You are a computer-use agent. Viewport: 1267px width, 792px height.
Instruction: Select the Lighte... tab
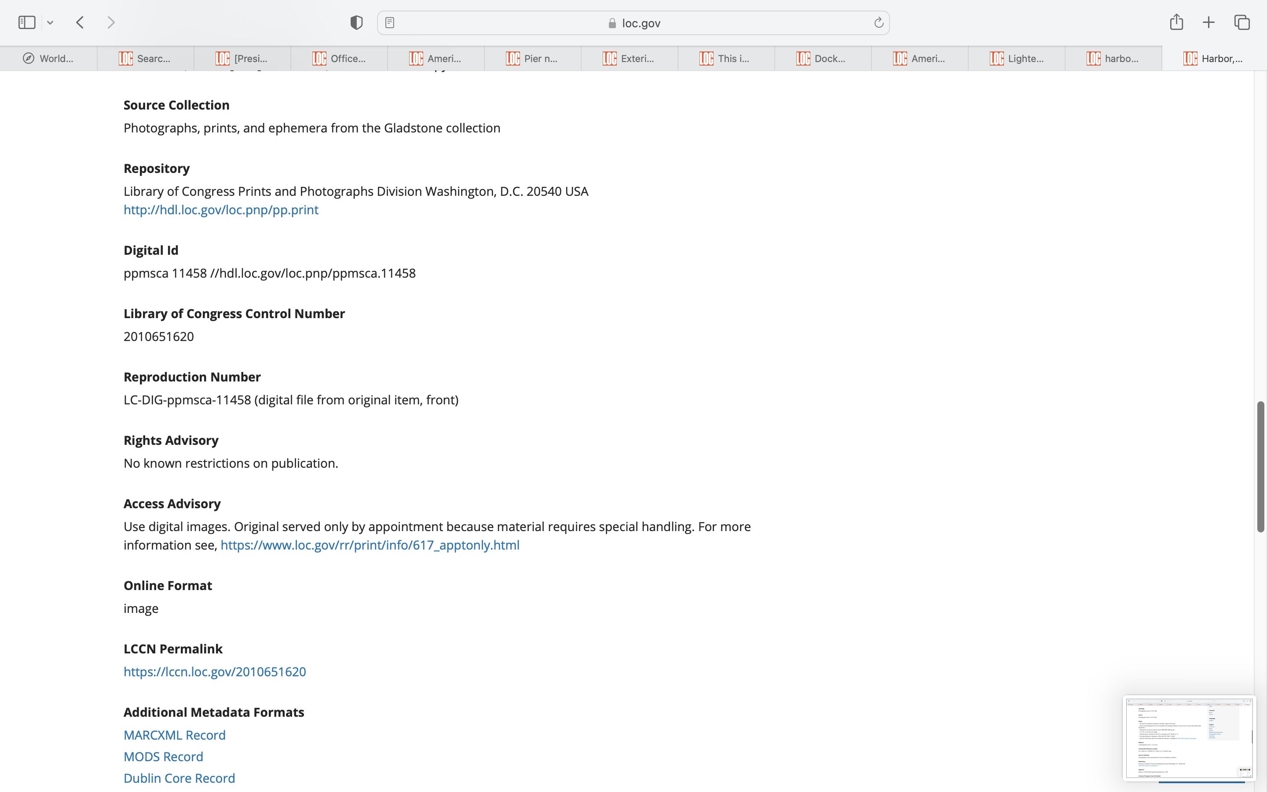pos(1016,59)
